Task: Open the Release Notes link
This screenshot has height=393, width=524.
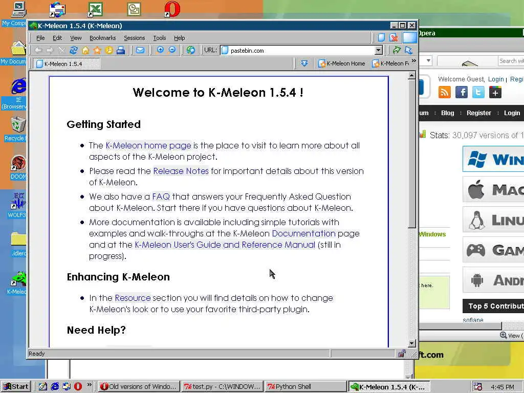Action: pos(181,171)
